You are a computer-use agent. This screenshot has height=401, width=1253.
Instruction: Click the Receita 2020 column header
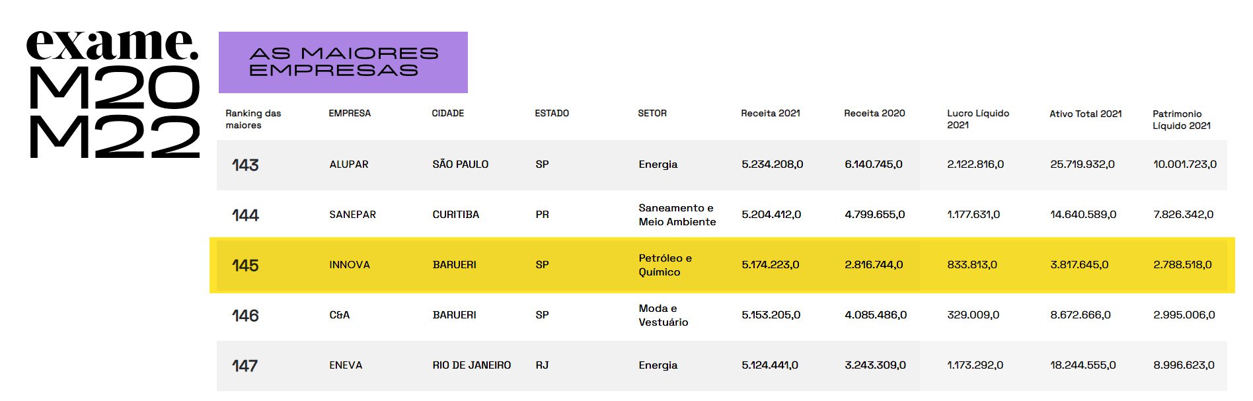point(874,113)
